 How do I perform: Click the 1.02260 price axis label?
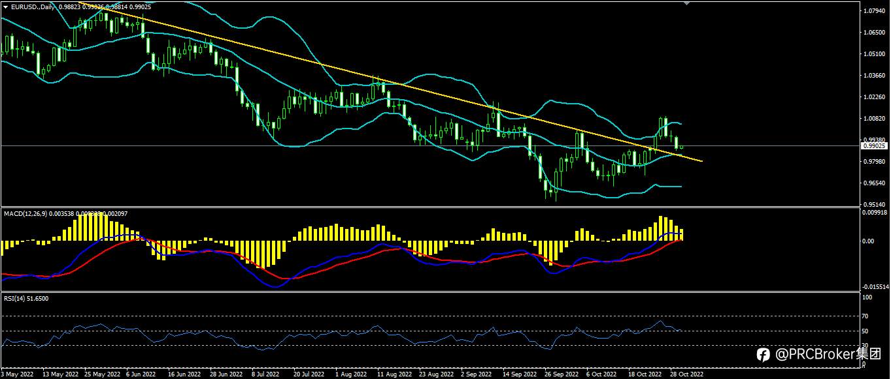click(x=875, y=97)
